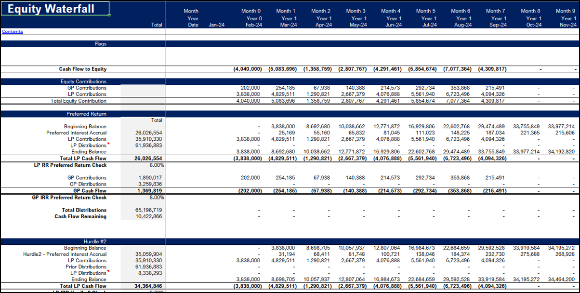Click the Hurdle2 - Preferred Interest Accrual label
The image size is (580, 293).
click(x=65, y=254)
